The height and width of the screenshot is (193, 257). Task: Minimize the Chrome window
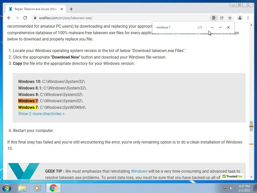pos(233,5)
